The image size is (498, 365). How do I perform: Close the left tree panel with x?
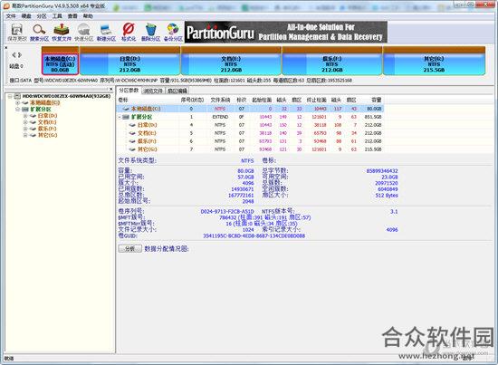(110, 90)
